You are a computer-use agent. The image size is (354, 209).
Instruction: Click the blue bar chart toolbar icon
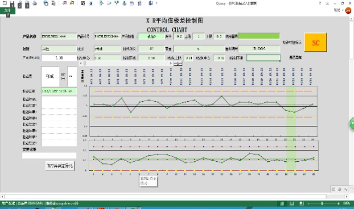[x=124, y=3]
